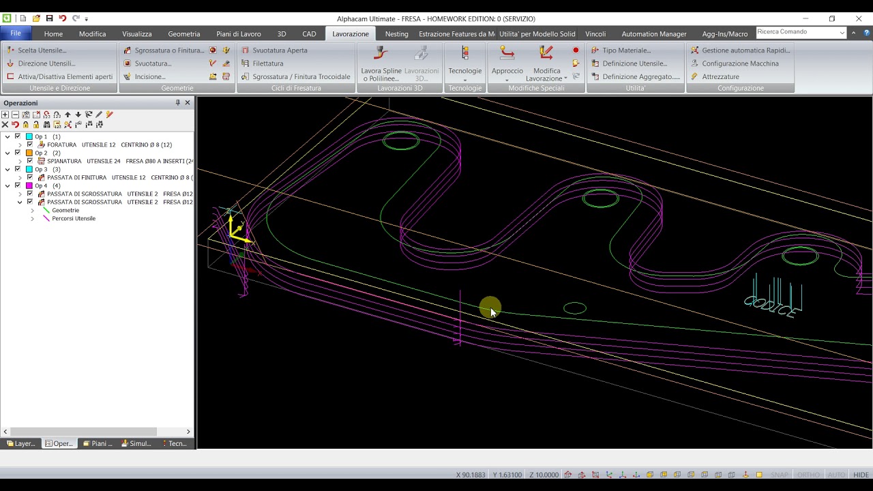Click the lightning pencil icon in Operazioni
This screenshot has height=491, width=873.
(110, 115)
